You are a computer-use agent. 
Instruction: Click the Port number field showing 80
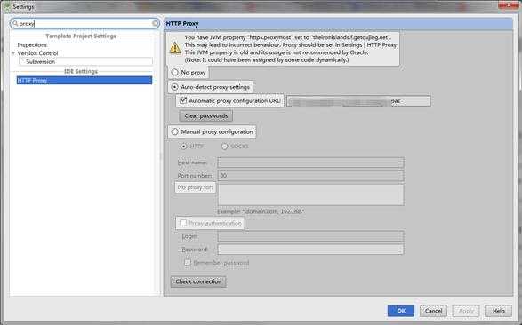click(310, 176)
